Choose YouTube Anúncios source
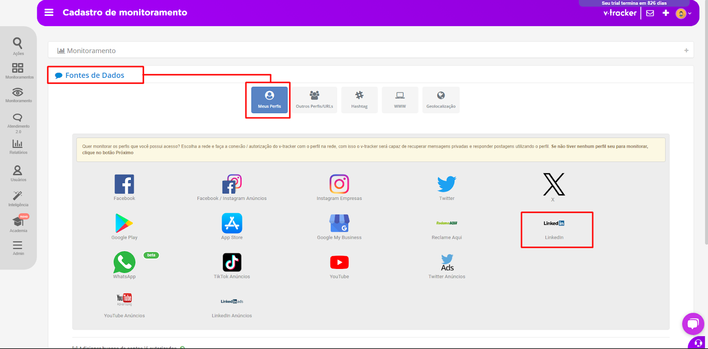Image resolution: width=708 pixels, height=349 pixels. click(x=124, y=305)
